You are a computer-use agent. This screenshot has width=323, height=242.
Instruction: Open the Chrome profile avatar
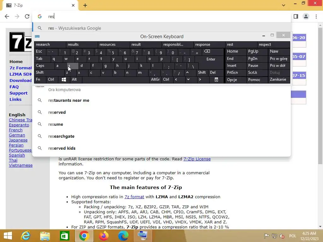coord(306,16)
